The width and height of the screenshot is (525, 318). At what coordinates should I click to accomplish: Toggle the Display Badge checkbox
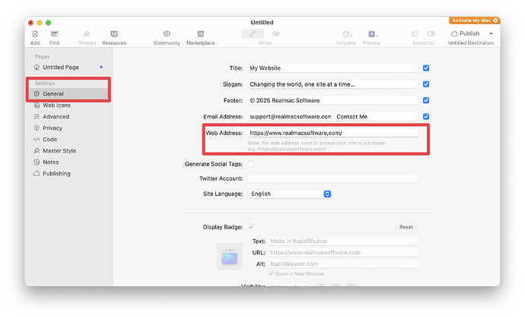click(x=251, y=227)
